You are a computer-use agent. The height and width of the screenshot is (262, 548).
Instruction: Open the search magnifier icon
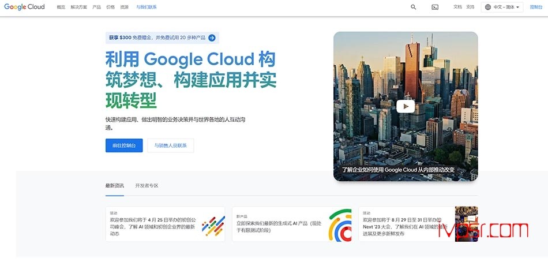(414, 7)
